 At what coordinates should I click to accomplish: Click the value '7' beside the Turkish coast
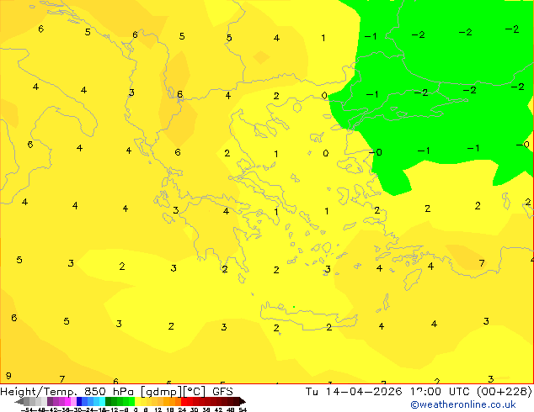point(482,263)
